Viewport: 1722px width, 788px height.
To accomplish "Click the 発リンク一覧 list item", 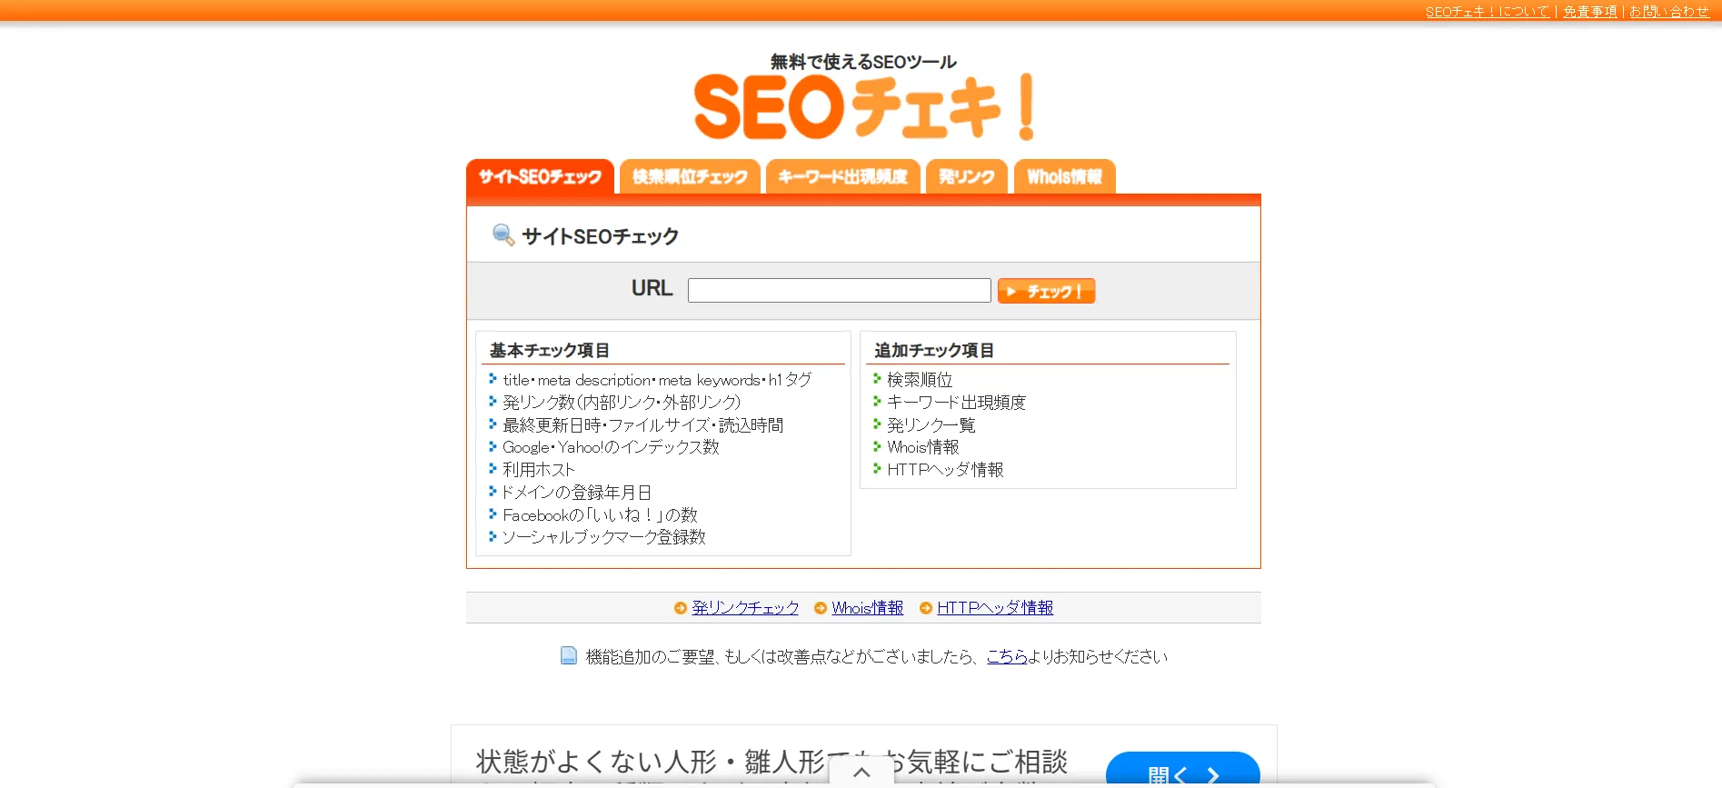I will click(x=931, y=425).
